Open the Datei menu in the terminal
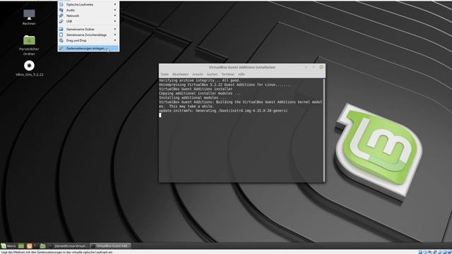This screenshot has height=254, width=452. [x=165, y=74]
